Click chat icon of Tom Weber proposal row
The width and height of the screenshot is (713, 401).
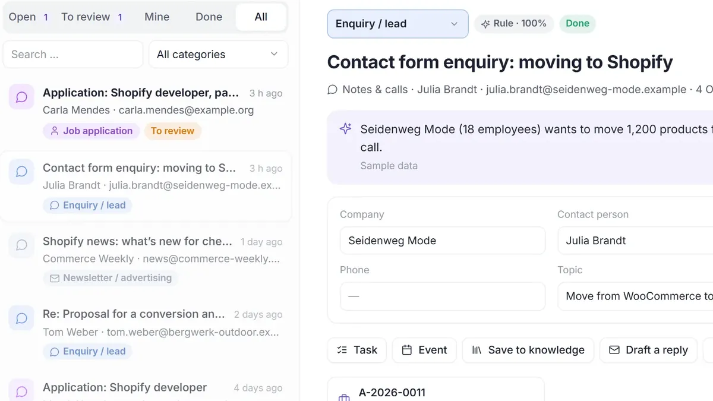coord(21,318)
